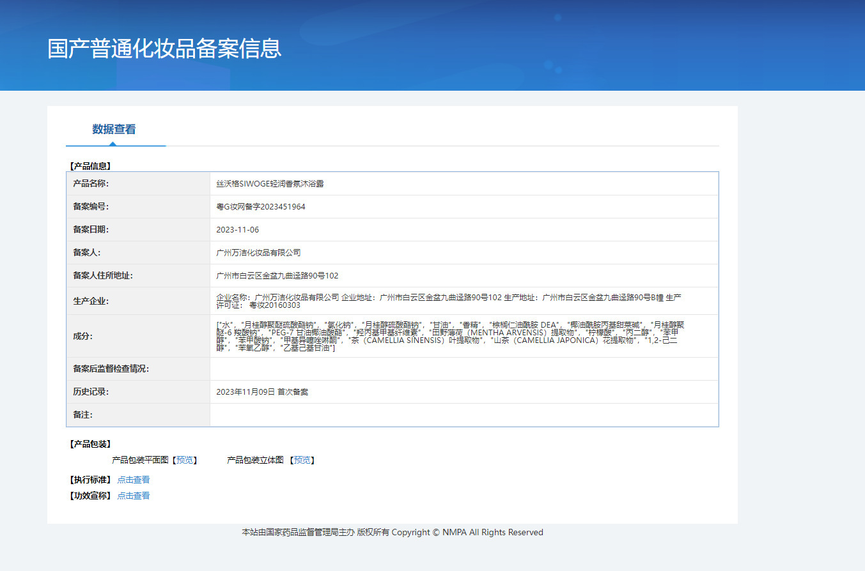Click 点击查看 next to 功效宣称
The height and width of the screenshot is (571, 865).
(134, 496)
